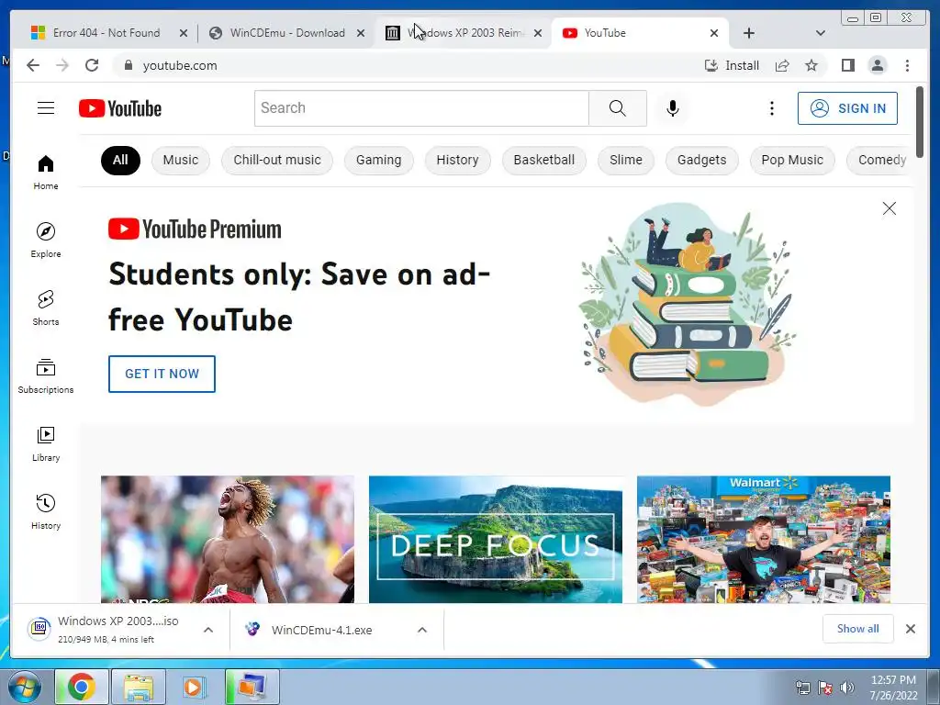Share this page icon in address bar
Image resolution: width=940 pixels, height=705 pixels.
click(782, 65)
